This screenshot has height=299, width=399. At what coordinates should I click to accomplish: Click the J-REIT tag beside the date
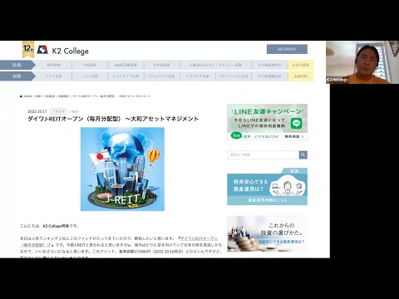click(x=74, y=111)
